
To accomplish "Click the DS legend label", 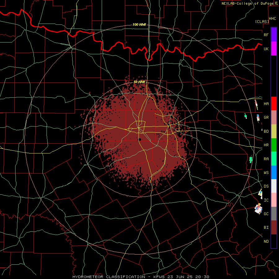I will click(266, 186).
